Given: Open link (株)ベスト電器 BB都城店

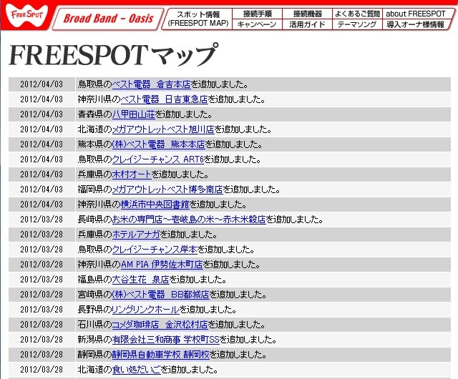Looking at the screenshot, I should tap(160, 295).
